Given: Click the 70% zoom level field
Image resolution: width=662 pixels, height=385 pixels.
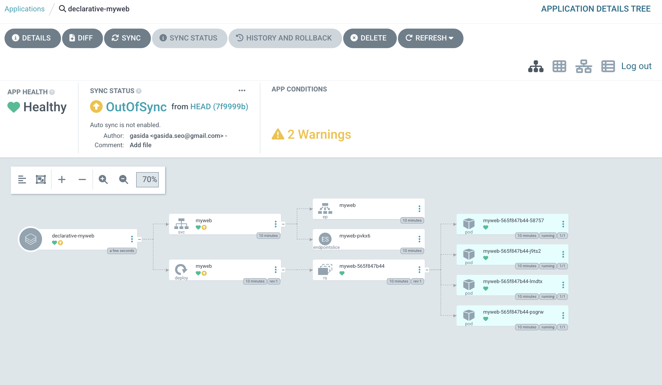Looking at the screenshot, I should pos(147,179).
